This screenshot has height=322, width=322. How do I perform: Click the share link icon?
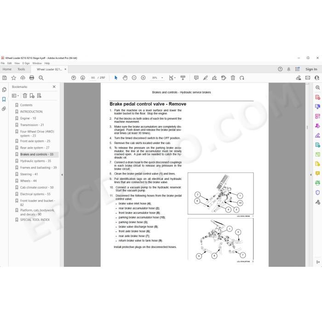pyautogui.click(x=299, y=78)
